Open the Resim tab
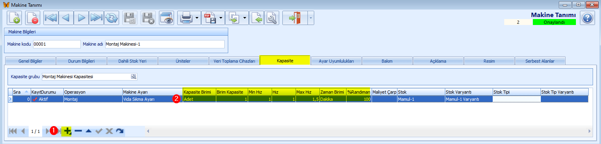The height and width of the screenshot is (144, 601). [x=489, y=61]
